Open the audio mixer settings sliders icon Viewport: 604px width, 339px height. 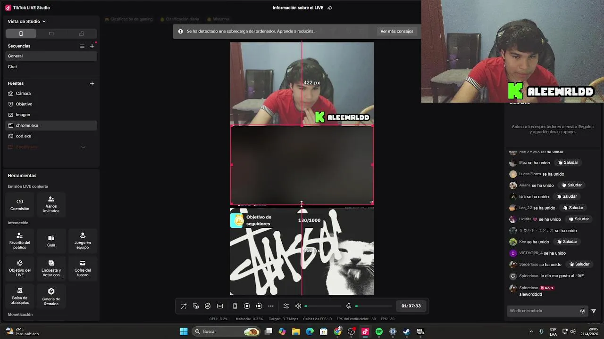pos(286,306)
